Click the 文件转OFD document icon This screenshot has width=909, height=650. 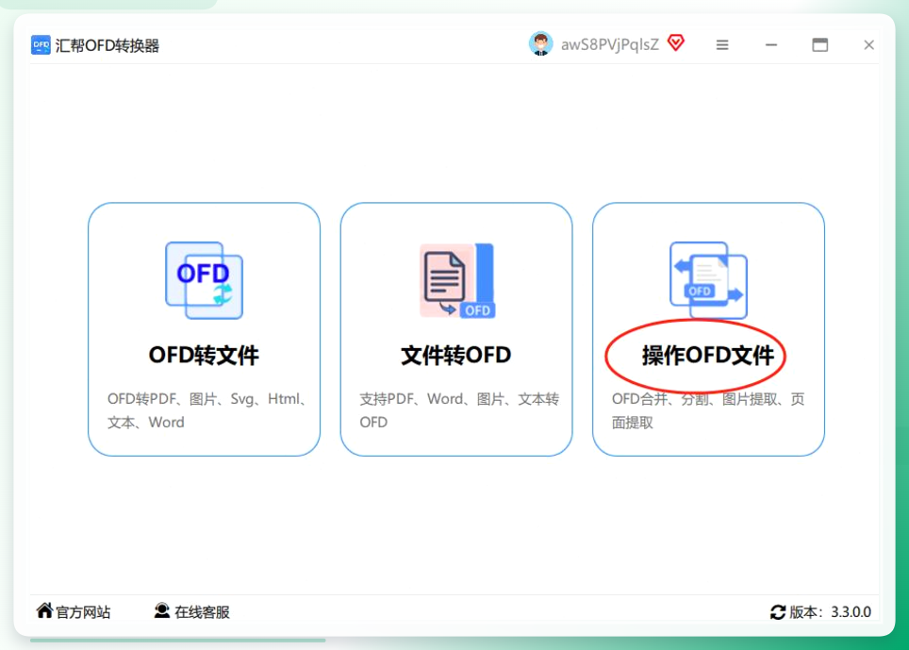click(457, 280)
